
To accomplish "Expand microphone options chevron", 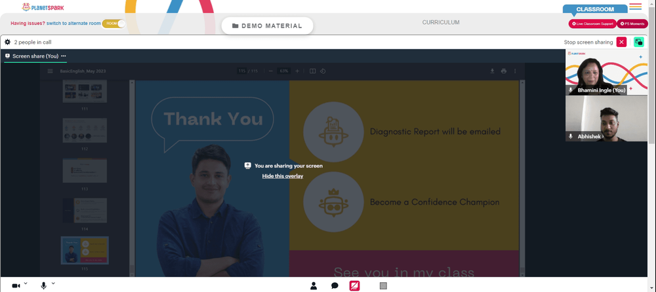I will 53,283.
